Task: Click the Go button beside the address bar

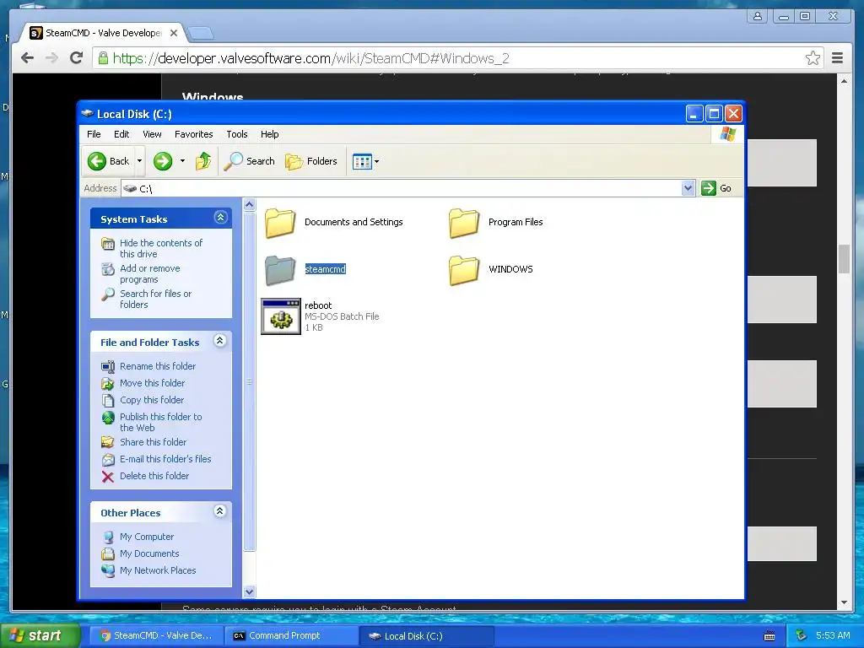Action: point(716,188)
